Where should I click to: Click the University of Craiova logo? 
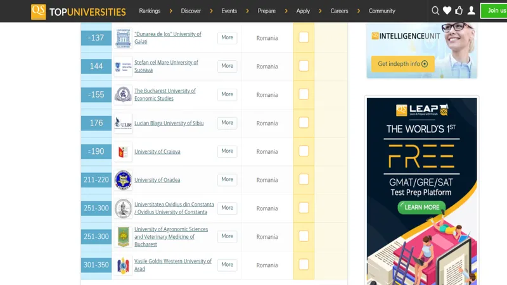point(123,151)
